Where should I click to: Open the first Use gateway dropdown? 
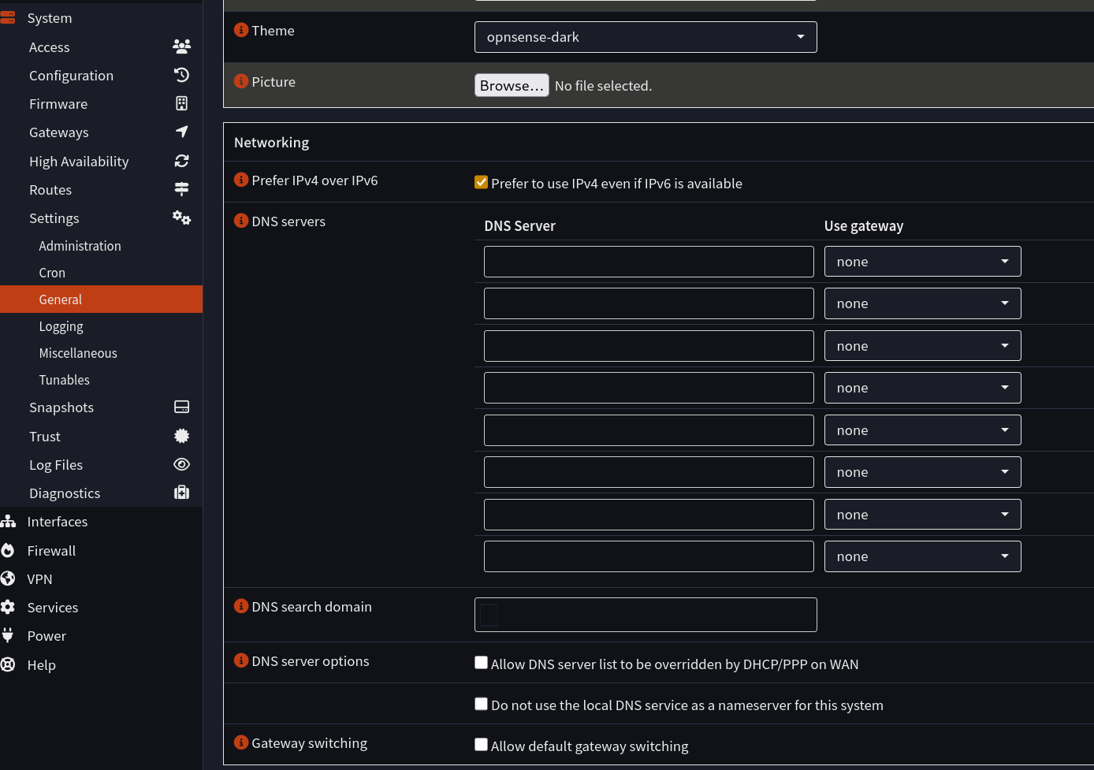[x=922, y=262]
